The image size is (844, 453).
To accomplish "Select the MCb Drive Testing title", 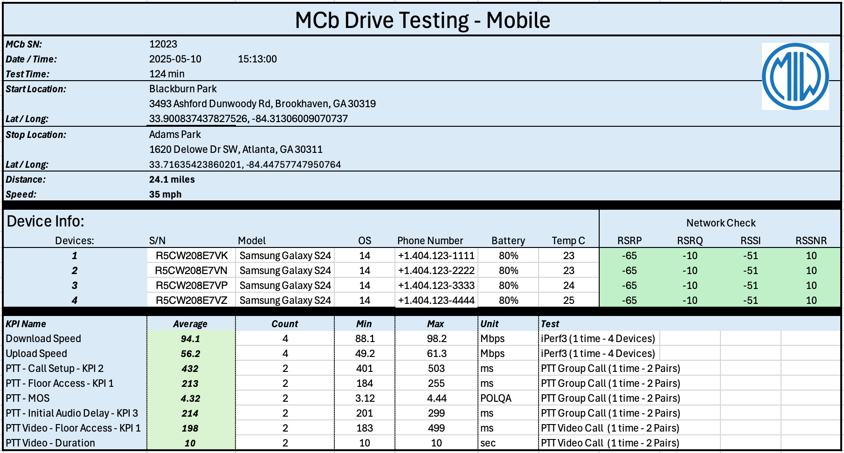I will point(422,21).
